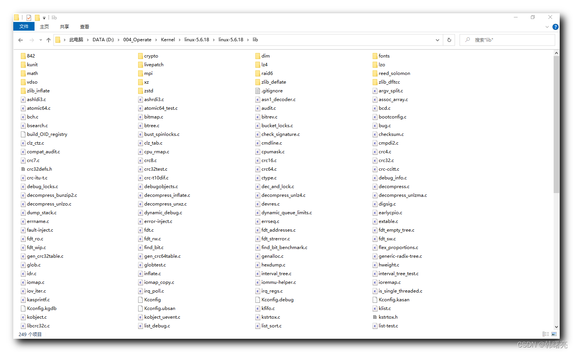Image resolution: width=573 pixels, height=352 pixels.
Task: Select the crypto folder icon
Action: (x=140, y=56)
